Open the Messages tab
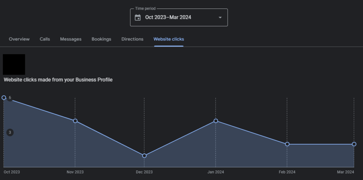Screen dimensions: 363x180 (71, 39)
